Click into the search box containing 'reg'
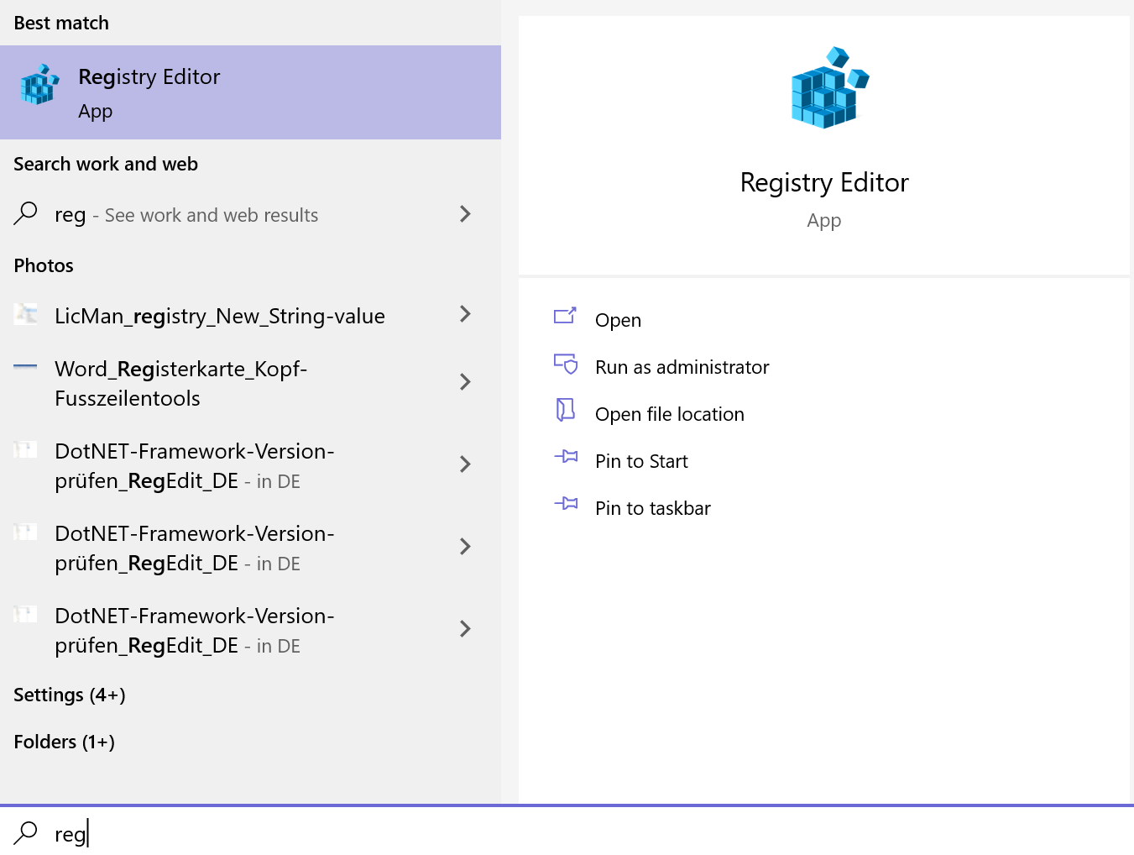 pyautogui.click(x=567, y=832)
